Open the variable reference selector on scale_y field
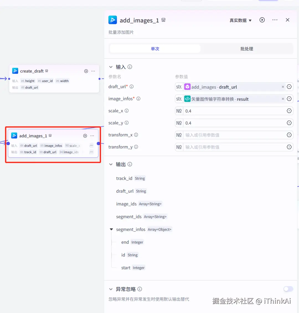This screenshot has height=313, width=299. tap(289, 123)
